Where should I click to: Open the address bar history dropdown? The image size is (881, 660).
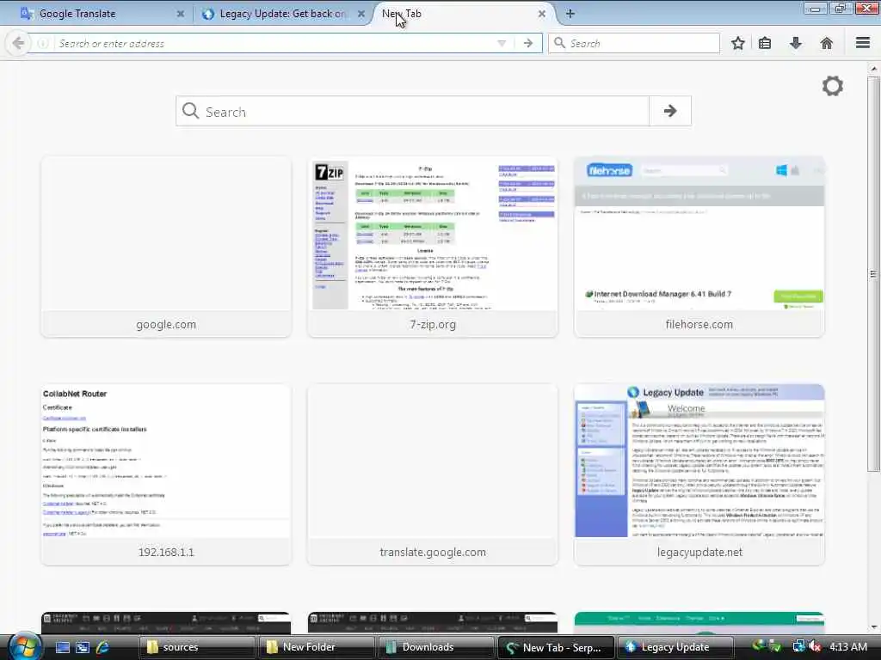click(502, 43)
